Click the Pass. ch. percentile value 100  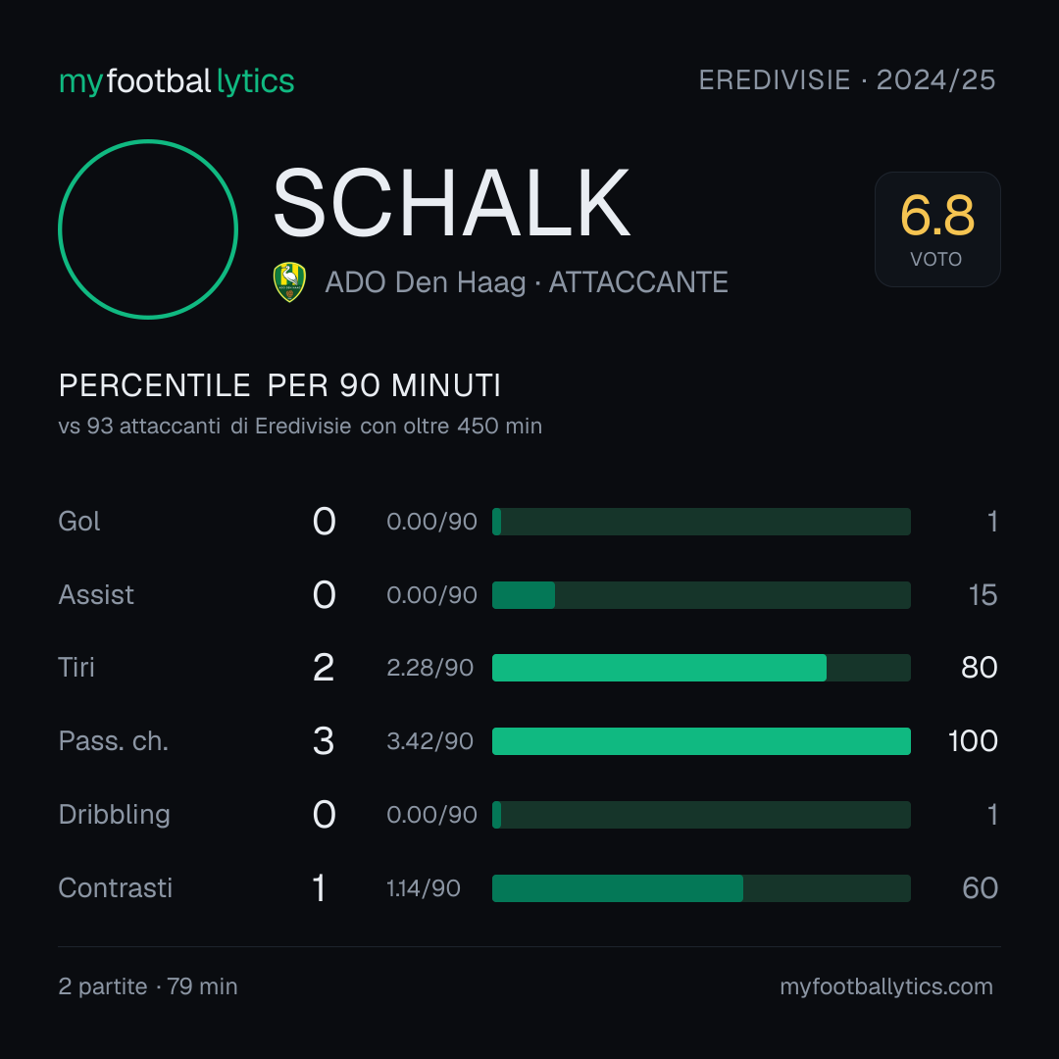pyautogui.click(x=973, y=741)
